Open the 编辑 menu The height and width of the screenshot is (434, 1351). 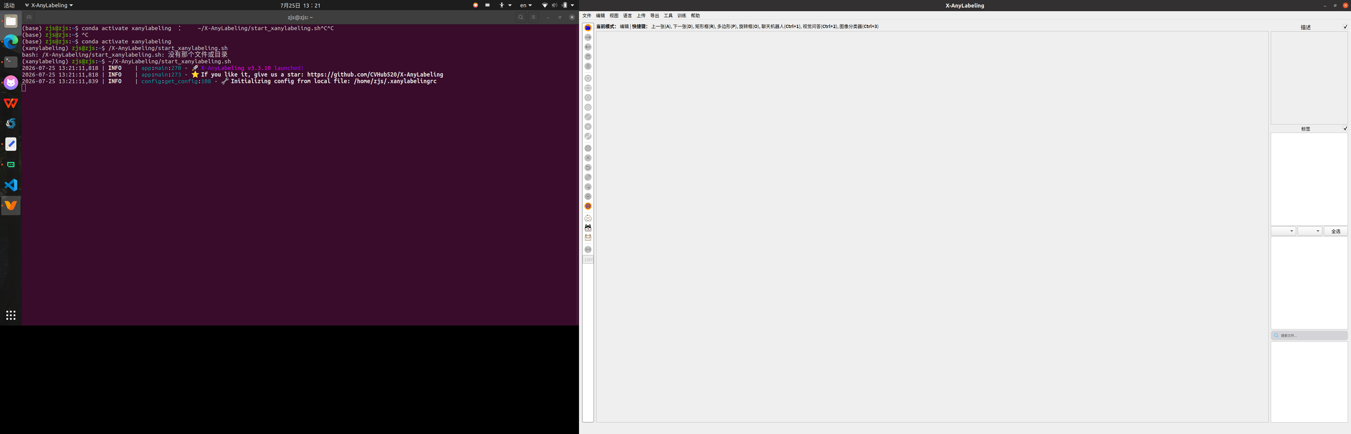(x=600, y=16)
